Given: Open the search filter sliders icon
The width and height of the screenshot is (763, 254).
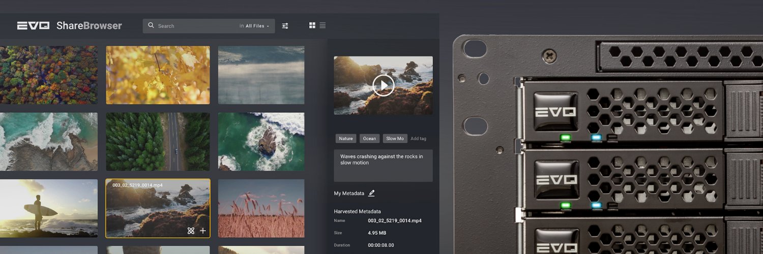Looking at the screenshot, I should [x=285, y=26].
